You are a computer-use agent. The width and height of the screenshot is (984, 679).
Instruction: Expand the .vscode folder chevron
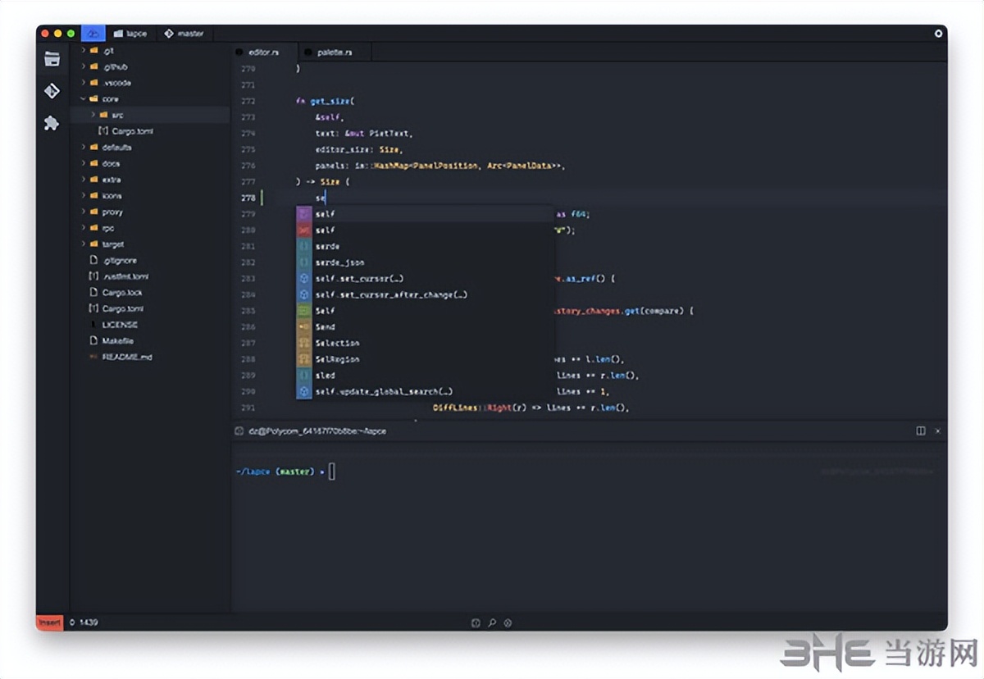pyautogui.click(x=83, y=83)
